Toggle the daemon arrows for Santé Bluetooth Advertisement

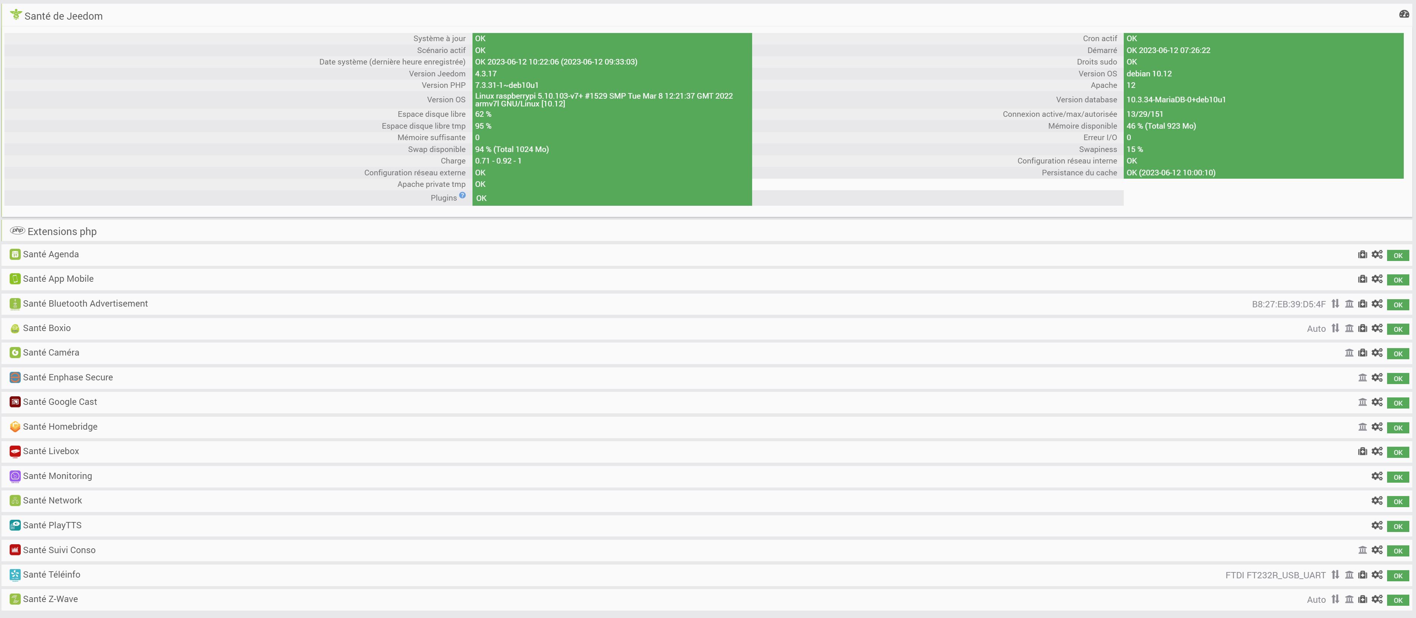pos(1336,304)
